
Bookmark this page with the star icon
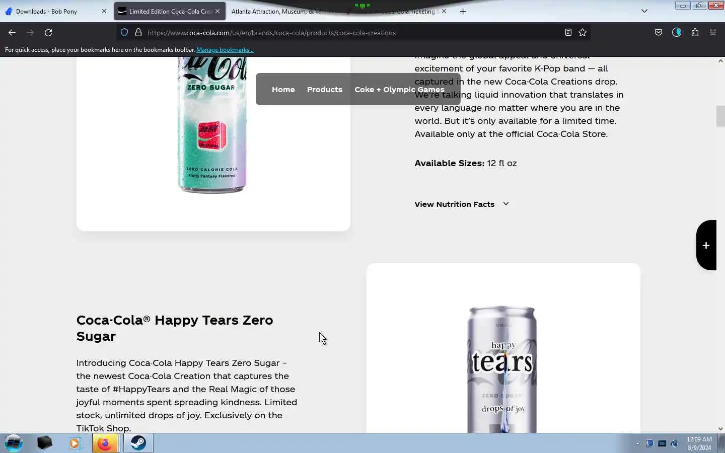583,33
